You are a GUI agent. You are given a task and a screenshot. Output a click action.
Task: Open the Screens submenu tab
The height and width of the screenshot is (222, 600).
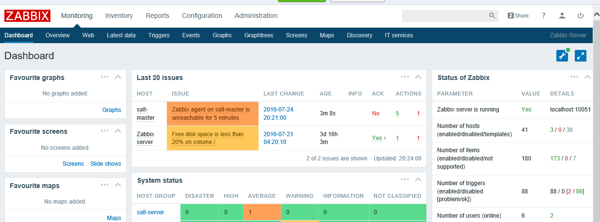coord(297,35)
